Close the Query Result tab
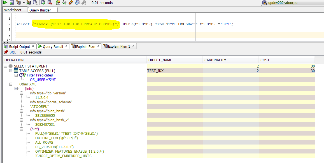 (x=66, y=46)
